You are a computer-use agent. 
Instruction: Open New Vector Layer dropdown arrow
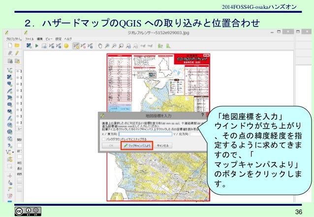[x=13, y=152]
